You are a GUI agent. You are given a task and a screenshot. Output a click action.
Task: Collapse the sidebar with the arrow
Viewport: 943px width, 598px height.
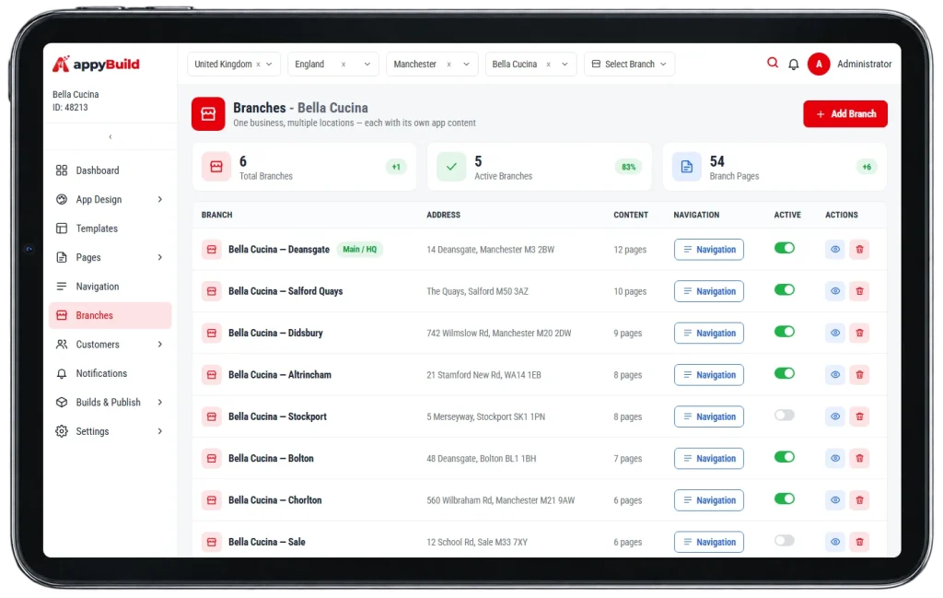pos(111,137)
